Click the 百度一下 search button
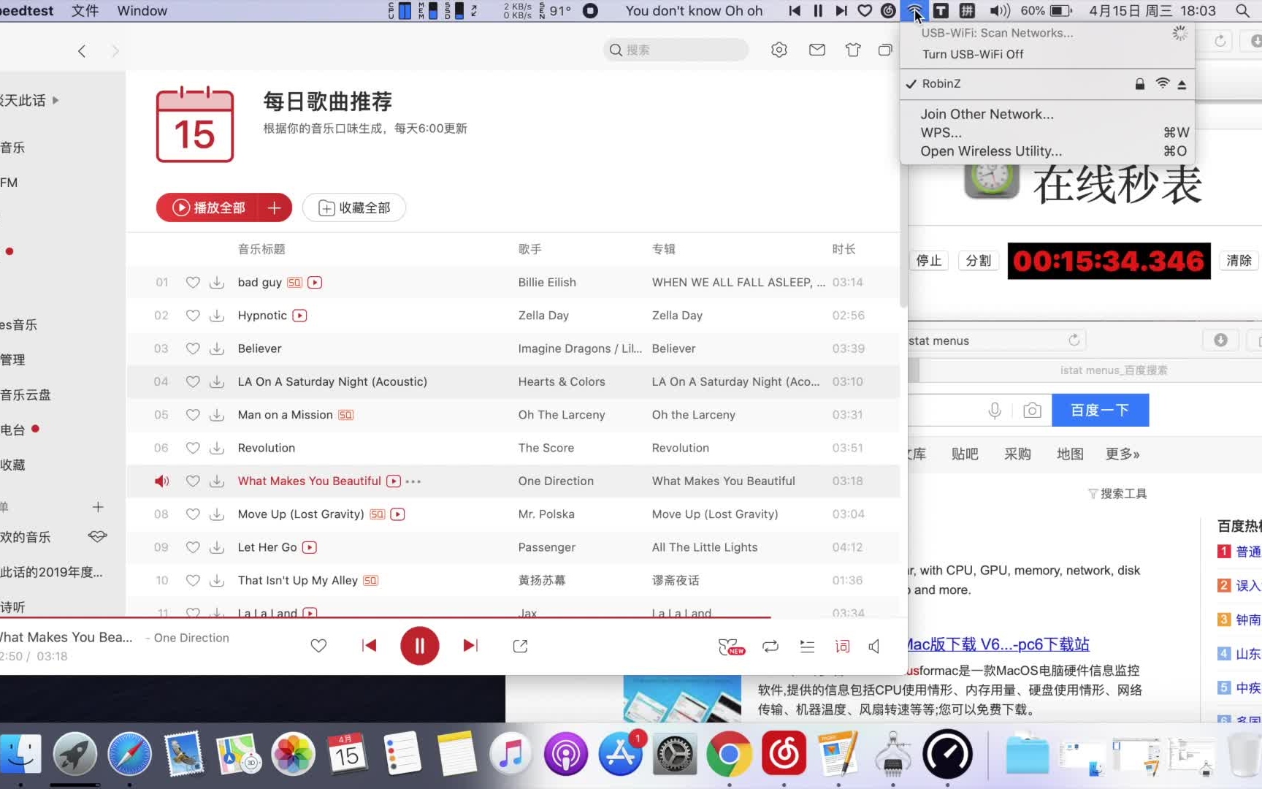 (x=1100, y=411)
